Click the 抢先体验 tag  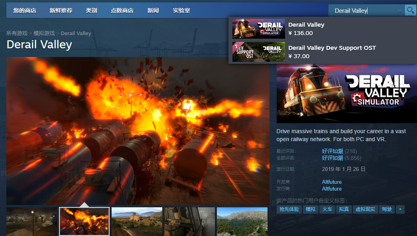pos(289,209)
